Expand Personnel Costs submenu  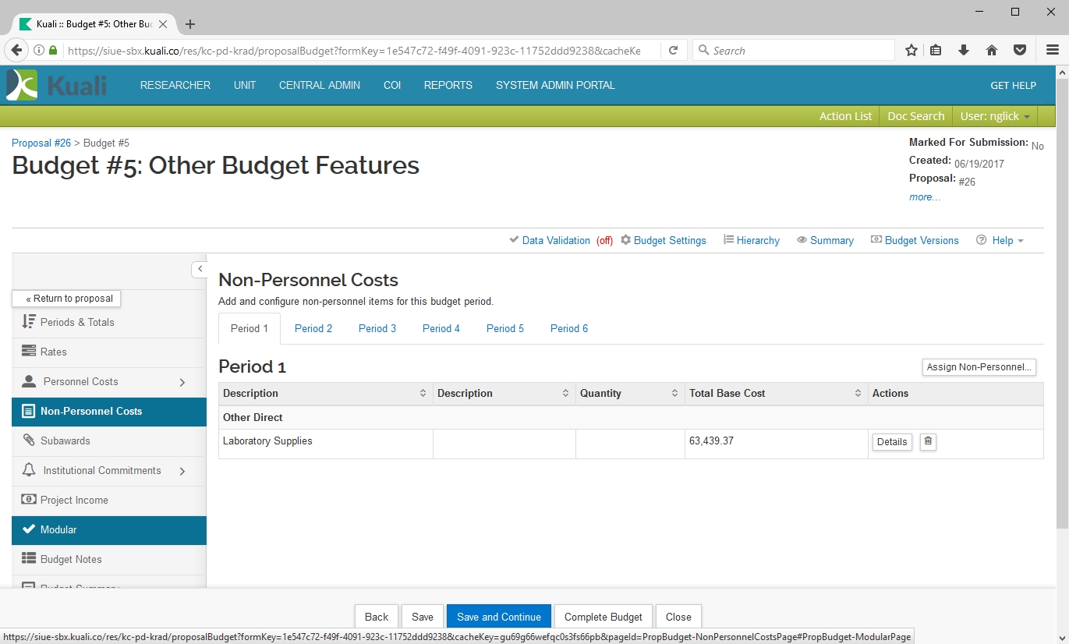click(182, 382)
